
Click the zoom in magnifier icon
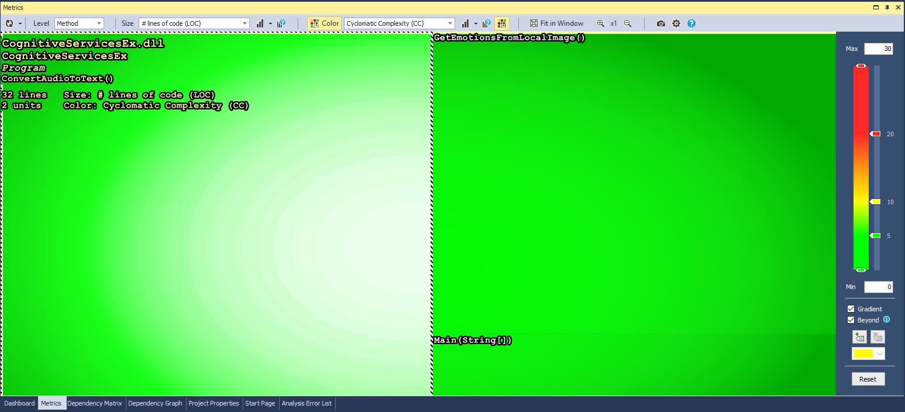point(601,23)
